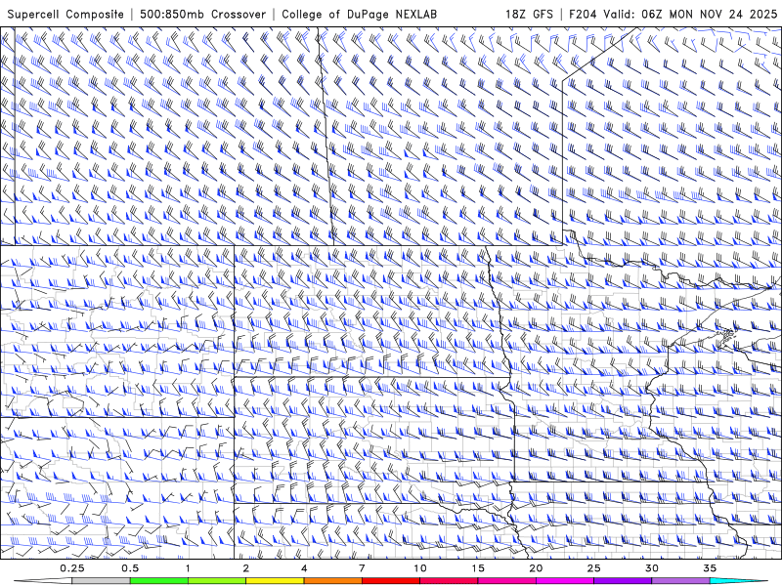The height and width of the screenshot is (586, 782).
Task: Click the red 7–10 colorbar segment
Action: (391, 581)
